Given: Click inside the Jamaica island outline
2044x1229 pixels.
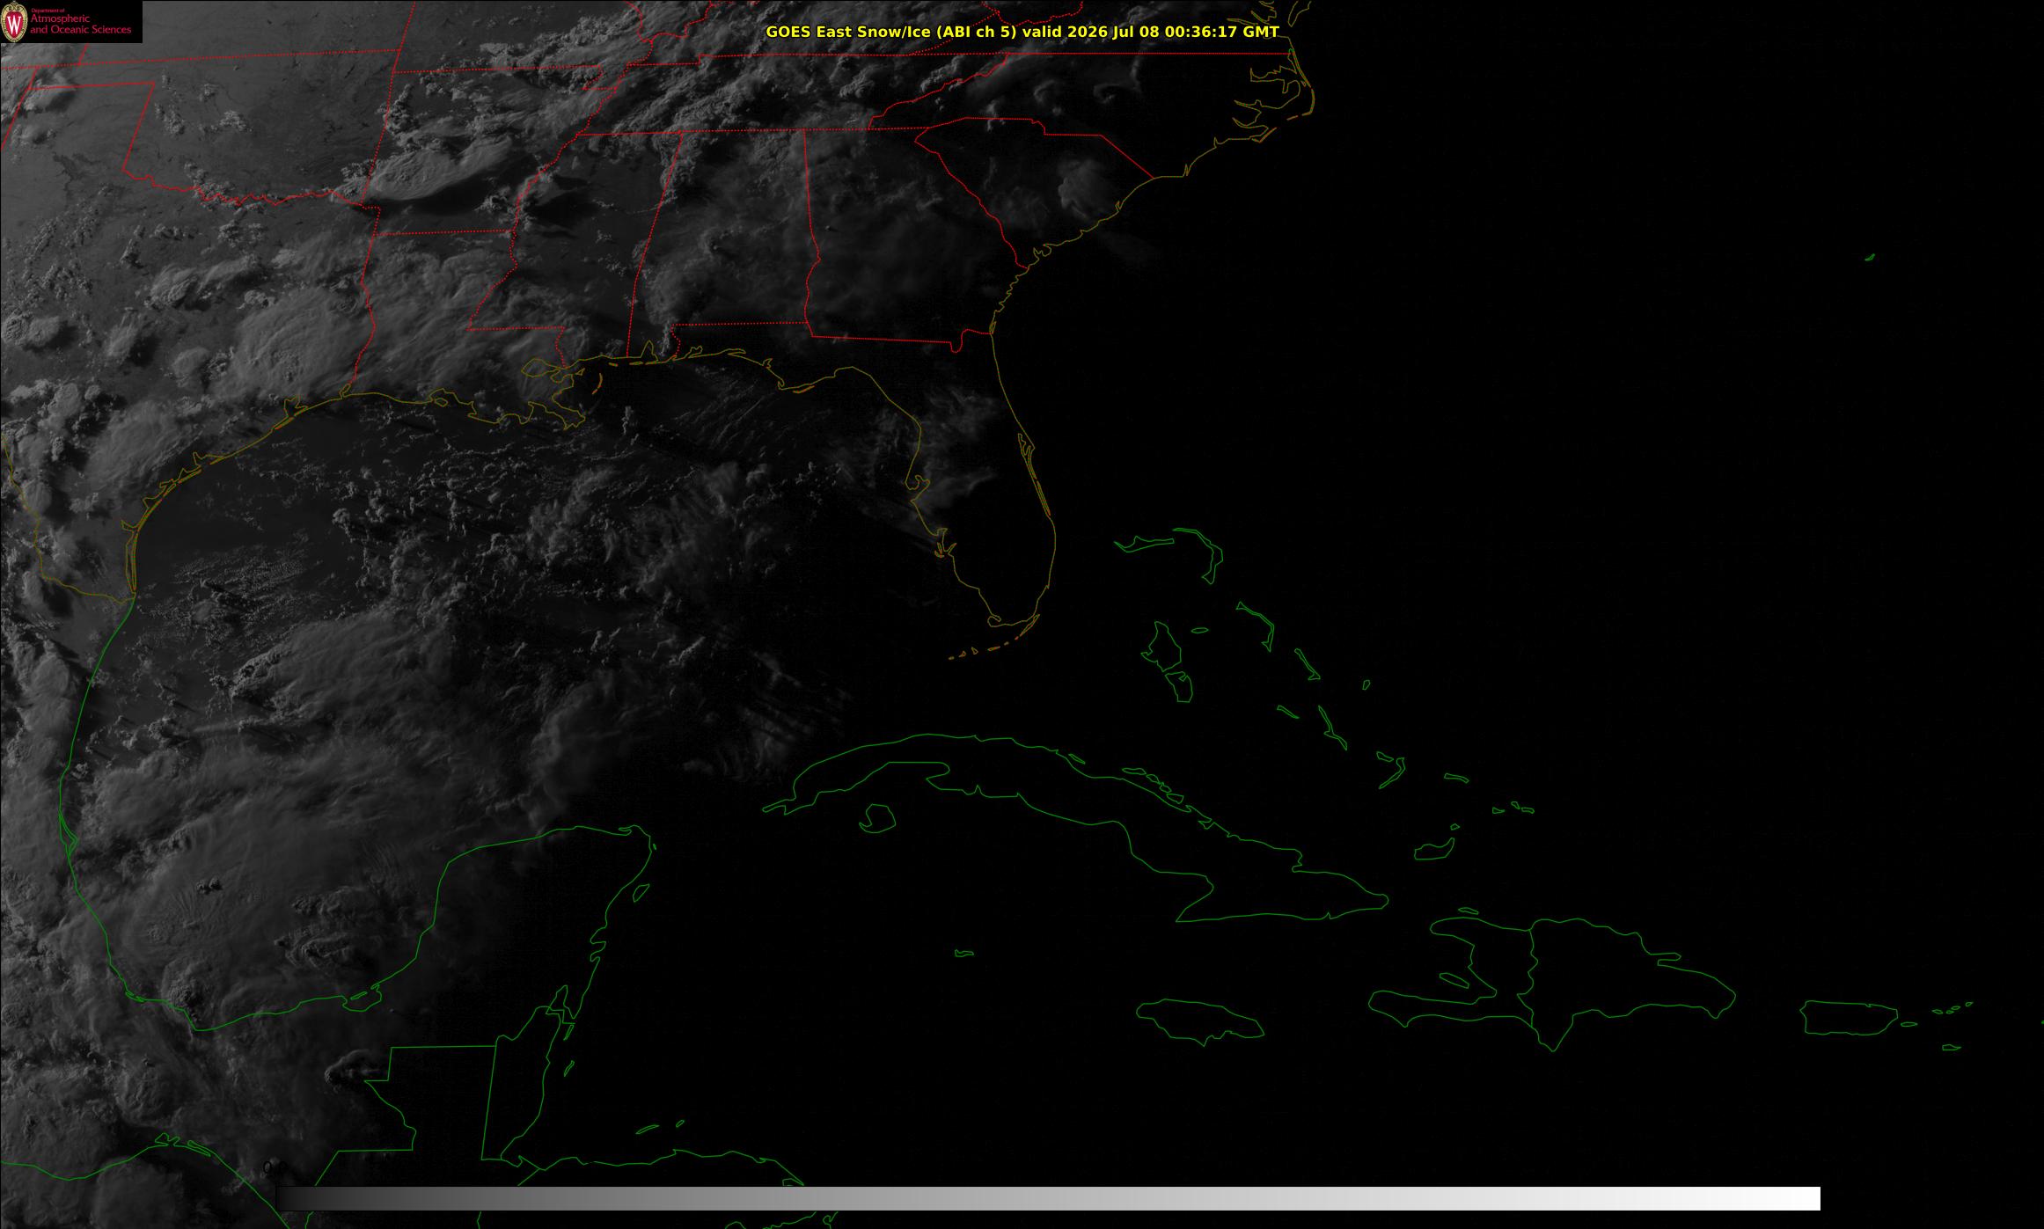Looking at the screenshot, I should [1201, 1019].
